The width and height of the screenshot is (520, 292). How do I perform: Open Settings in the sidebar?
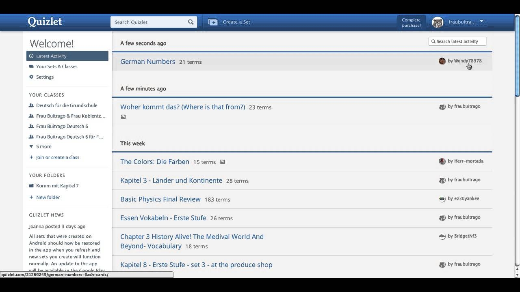[x=45, y=77]
